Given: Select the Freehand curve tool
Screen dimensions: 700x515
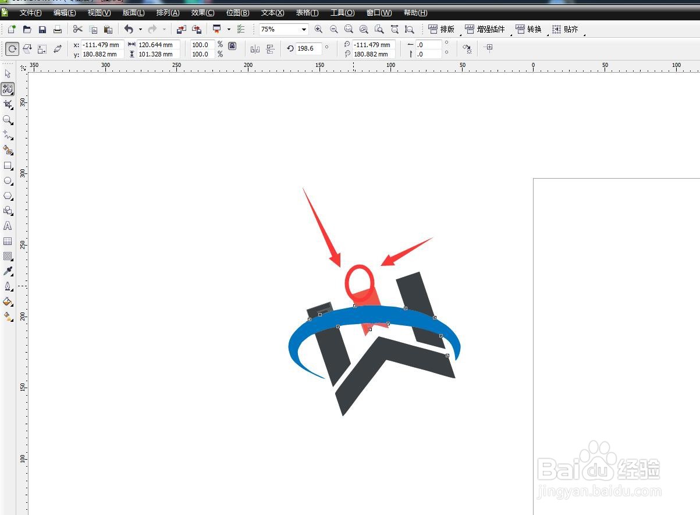Looking at the screenshot, I should point(8,135).
